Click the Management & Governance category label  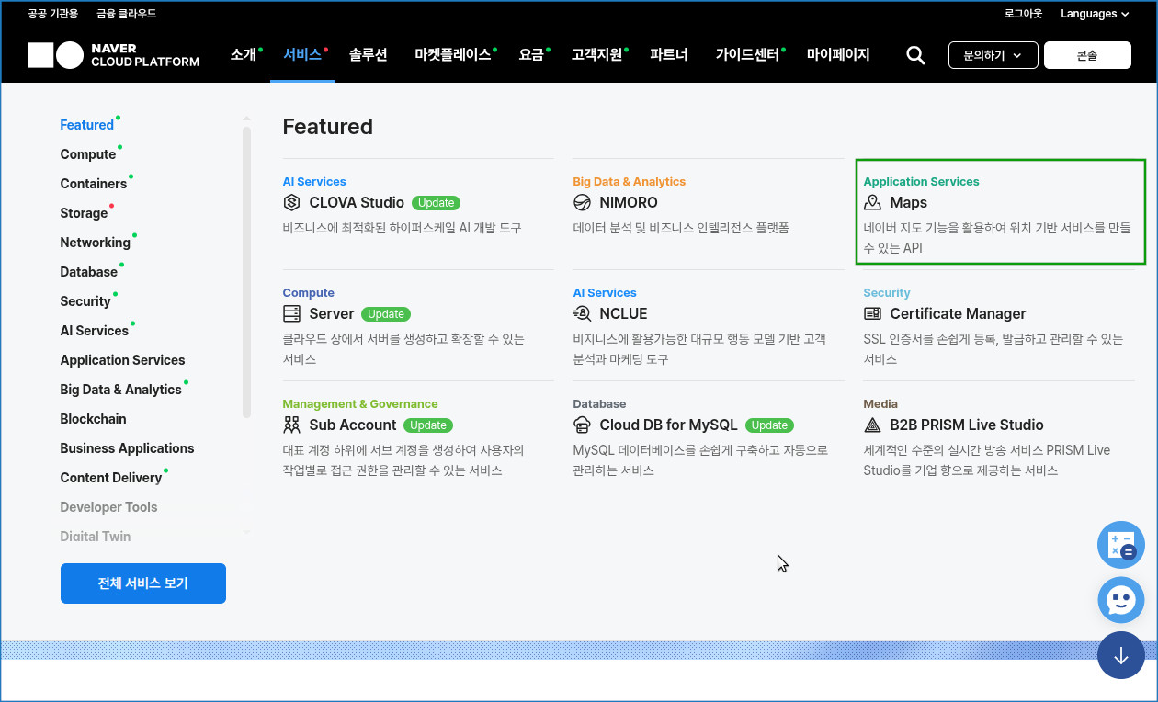click(360, 403)
